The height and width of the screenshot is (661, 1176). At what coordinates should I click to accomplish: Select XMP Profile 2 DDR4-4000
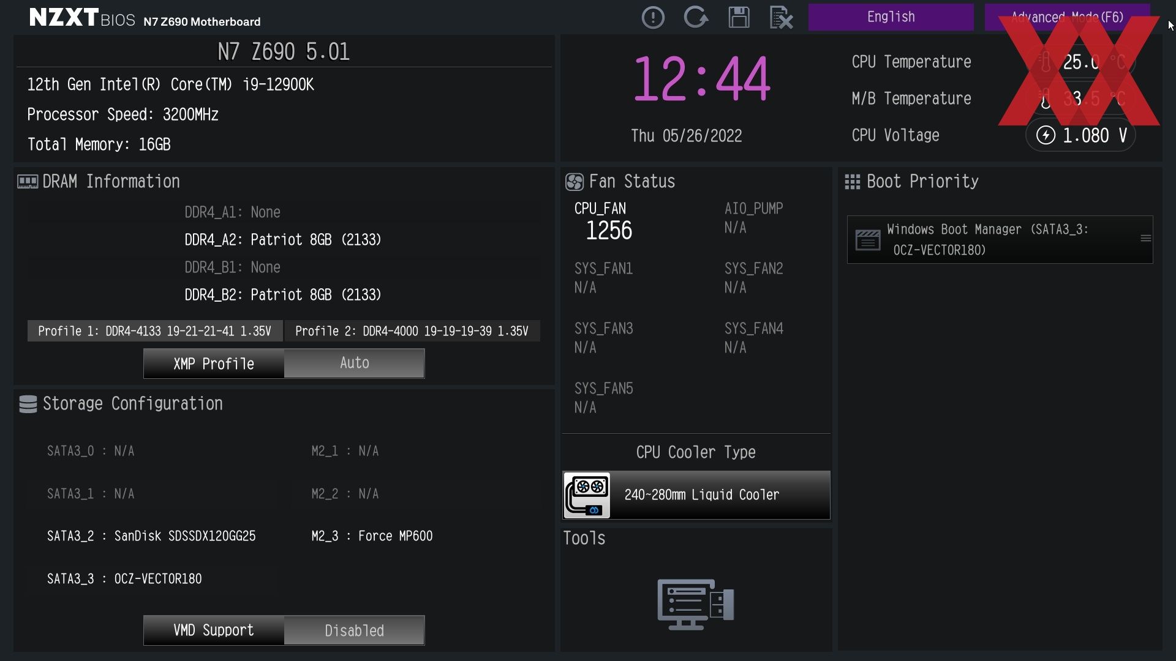coord(412,331)
